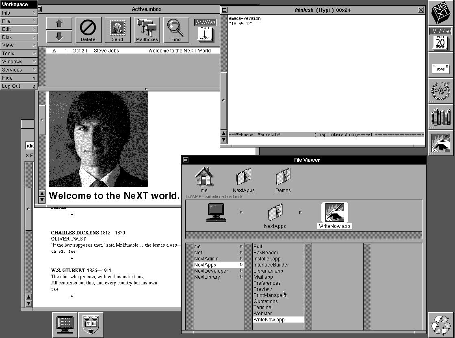Click the Find magnifier icon
This screenshot has height=338, width=455.
tap(176, 30)
